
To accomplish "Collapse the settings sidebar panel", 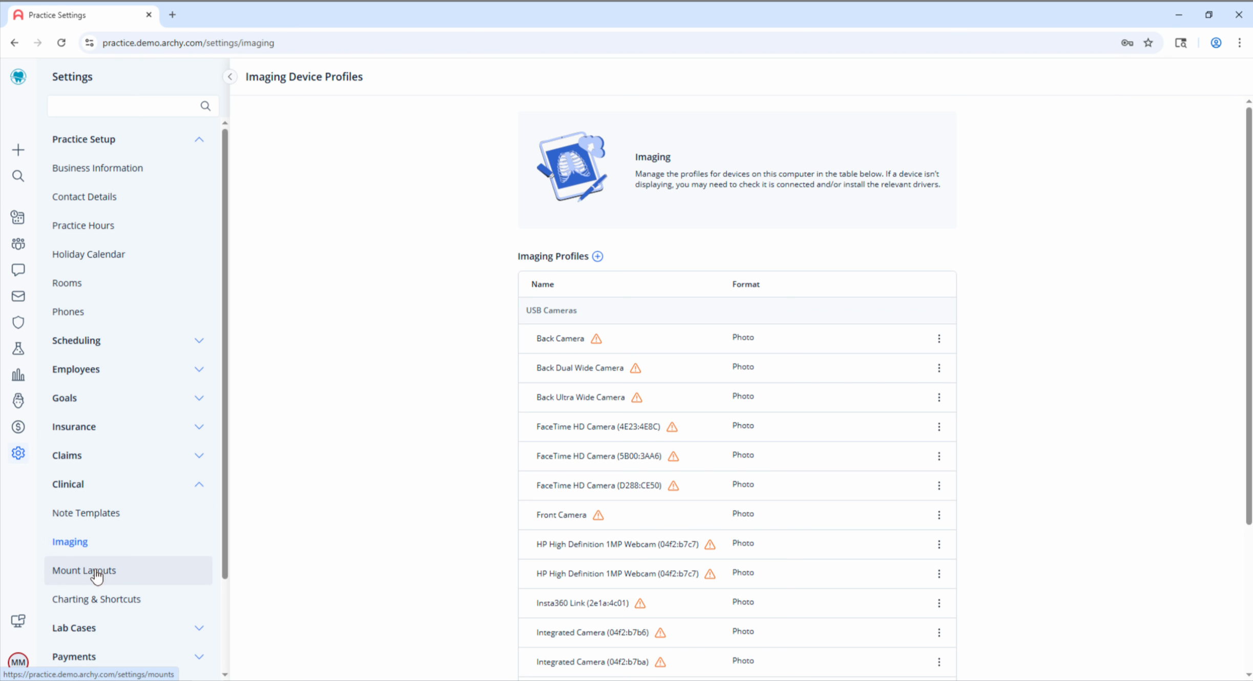I will coord(230,77).
